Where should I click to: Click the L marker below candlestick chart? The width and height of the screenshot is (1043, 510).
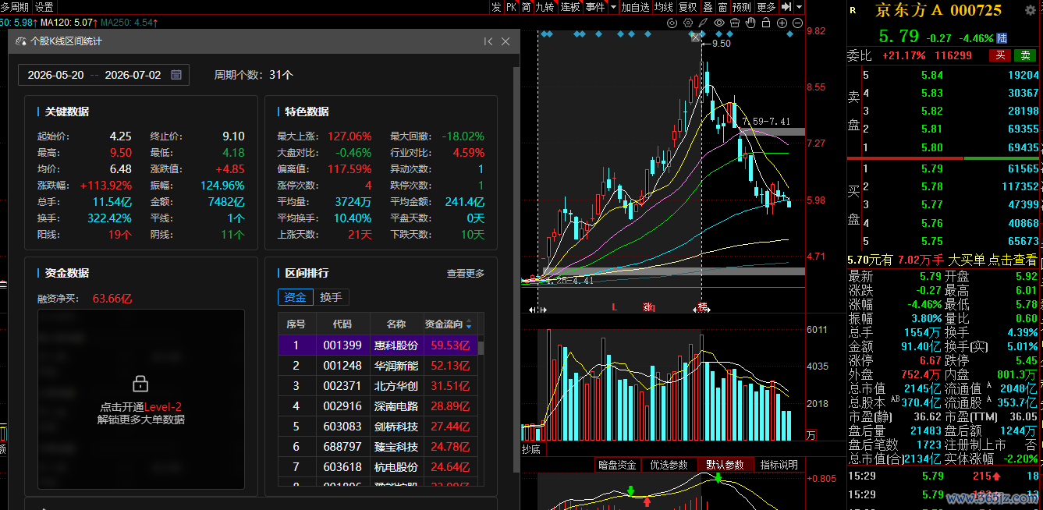(615, 307)
